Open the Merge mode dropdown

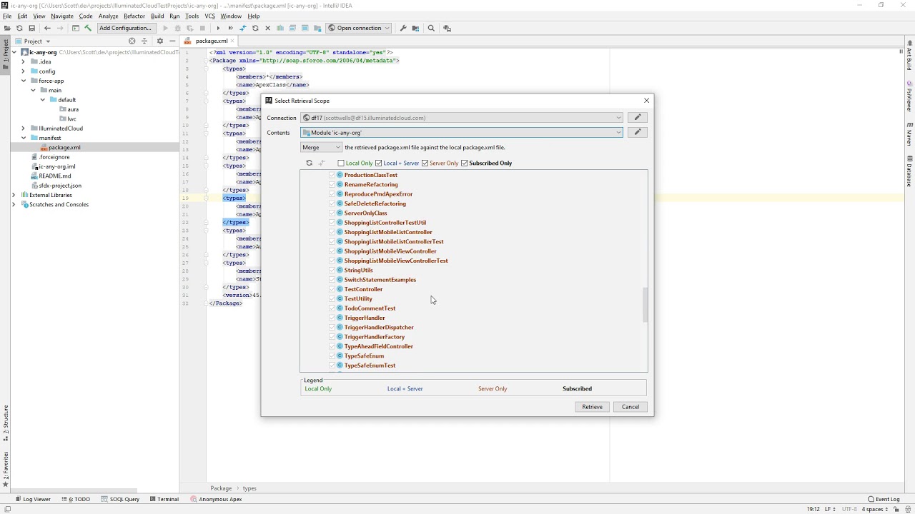(x=322, y=147)
